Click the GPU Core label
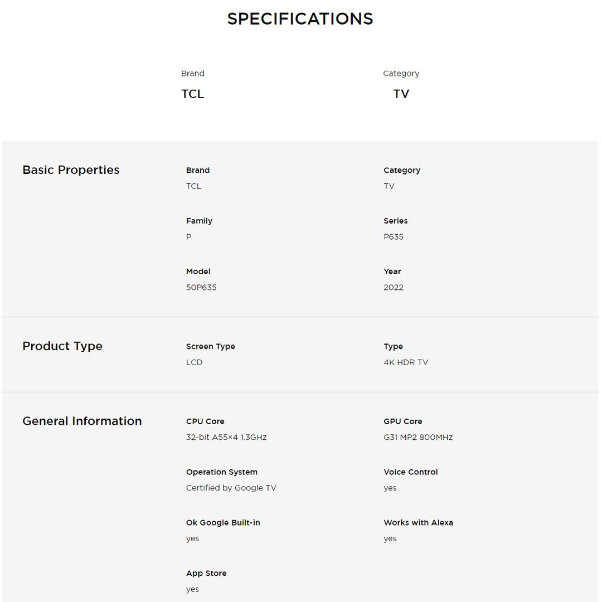 [403, 421]
